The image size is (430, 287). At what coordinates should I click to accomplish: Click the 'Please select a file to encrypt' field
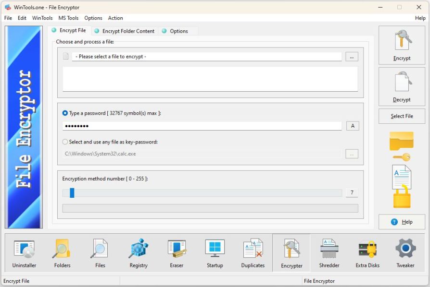pos(207,57)
